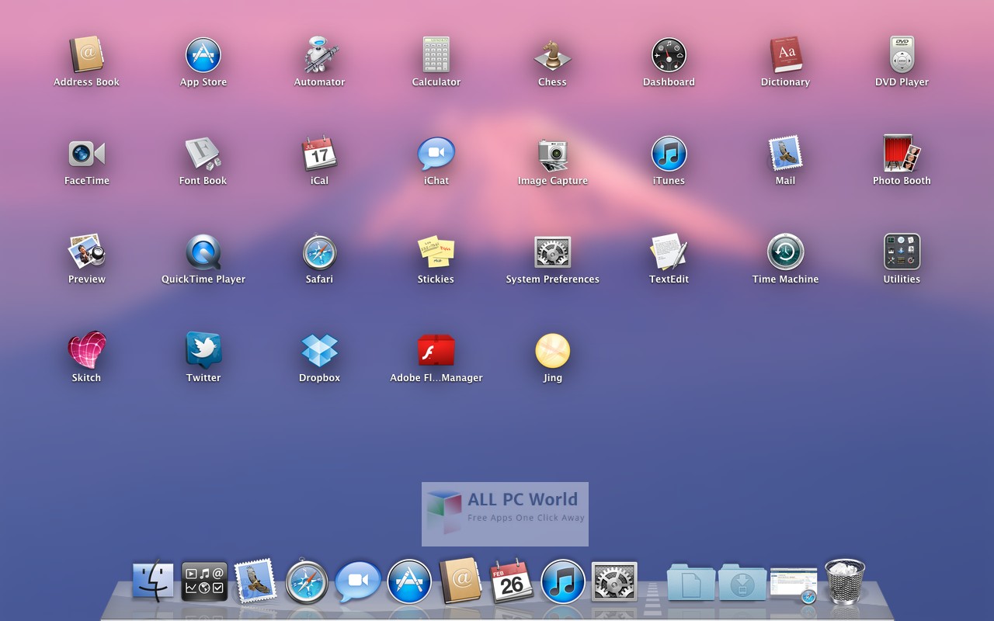This screenshot has width=994, height=621.
Task: Open the Preview app
Action: pyautogui.click(x=86, y=252)
